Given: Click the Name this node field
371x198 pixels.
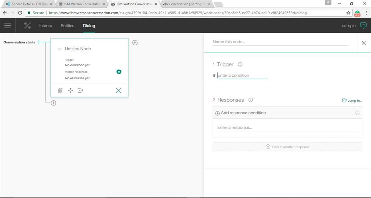Looking at the screenshot, I should pos(280,42).
